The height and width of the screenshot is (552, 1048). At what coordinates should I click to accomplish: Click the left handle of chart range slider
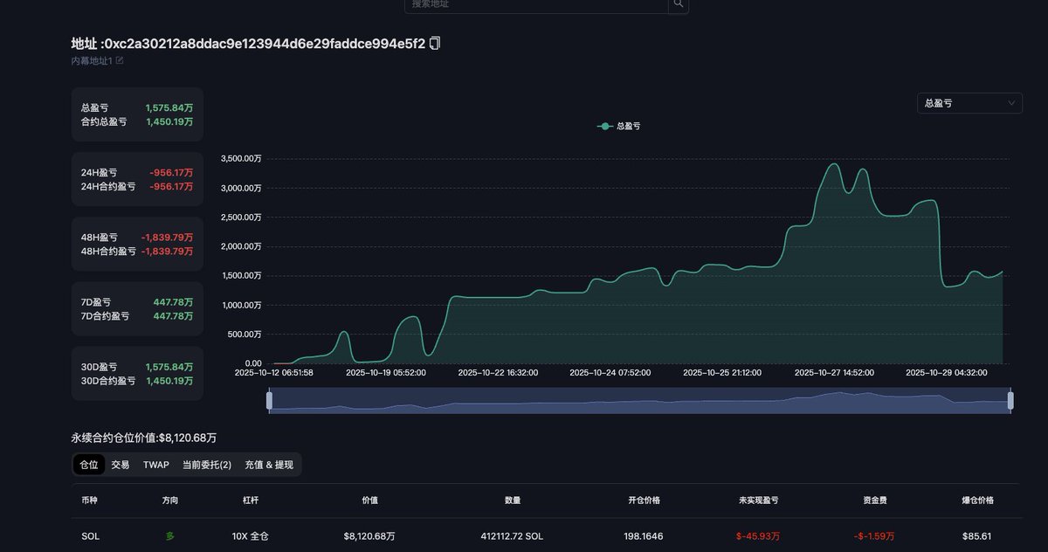(x=269, y=400)
